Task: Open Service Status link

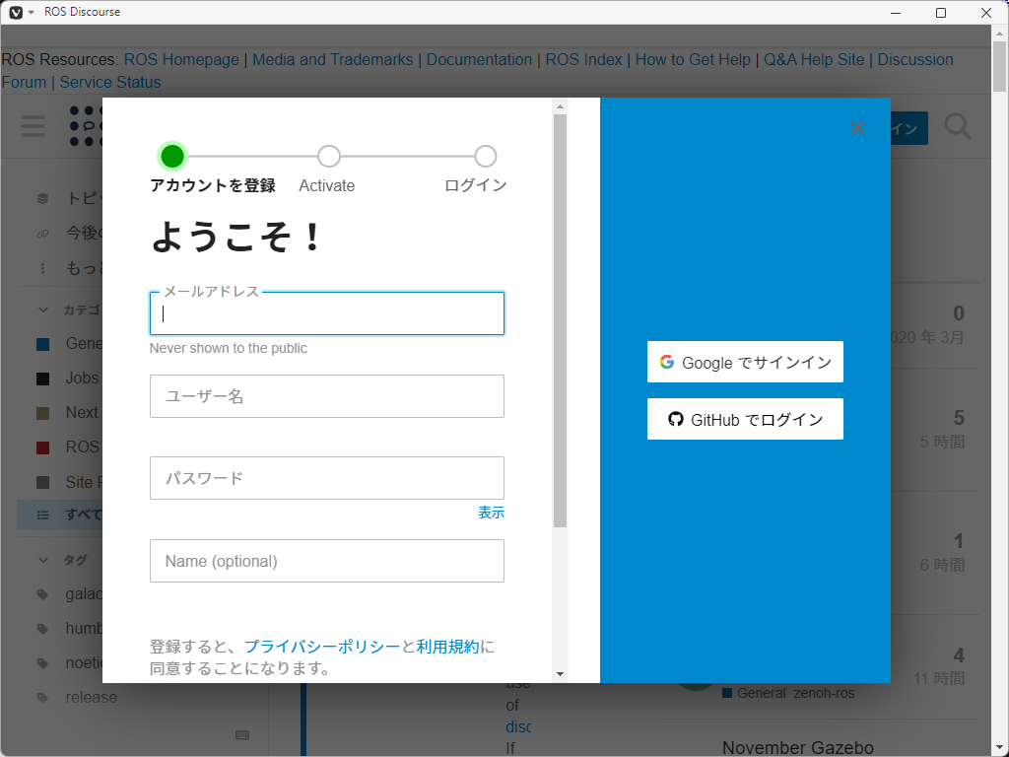Action: coord(110,83)
